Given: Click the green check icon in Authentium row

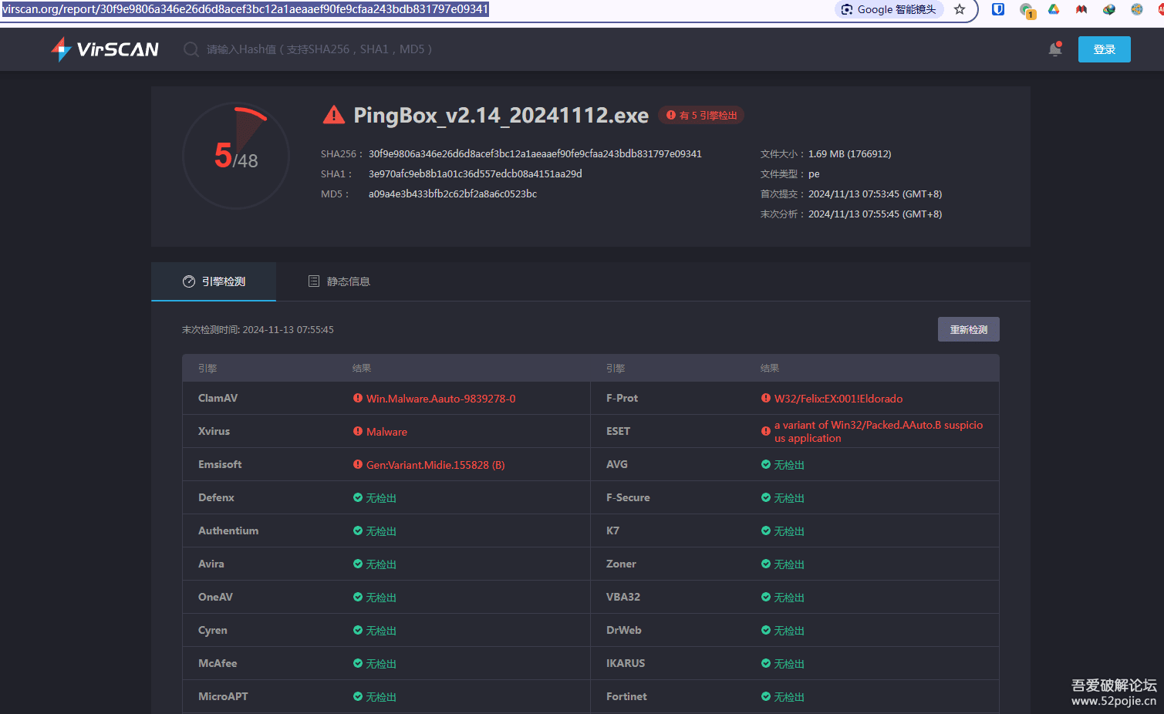Looking at the screenshot, I should [358, 530].
